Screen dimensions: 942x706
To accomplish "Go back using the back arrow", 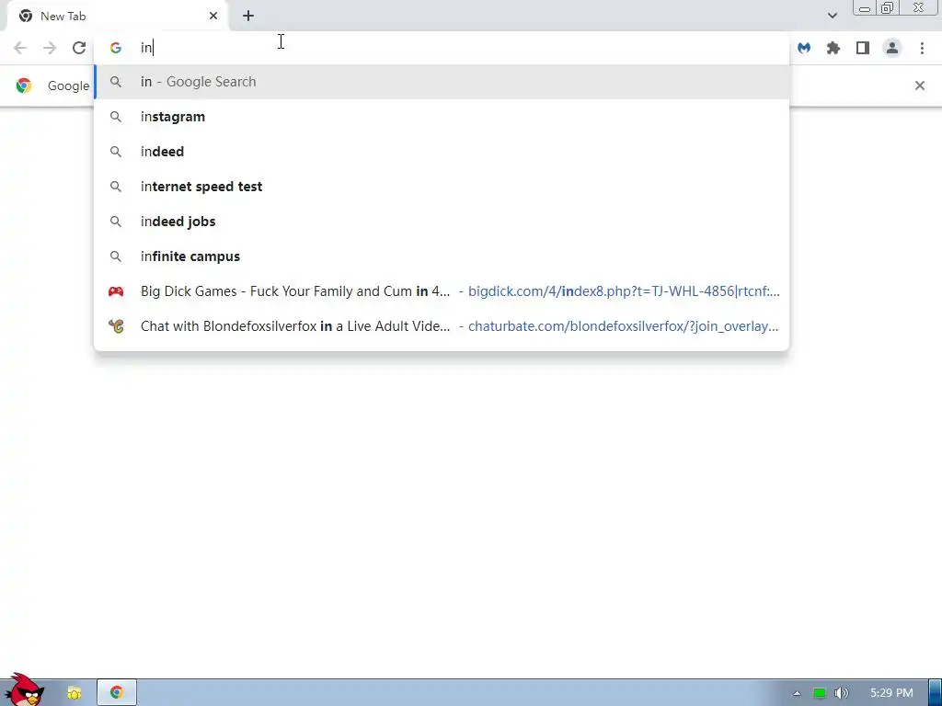I will 20,48.
